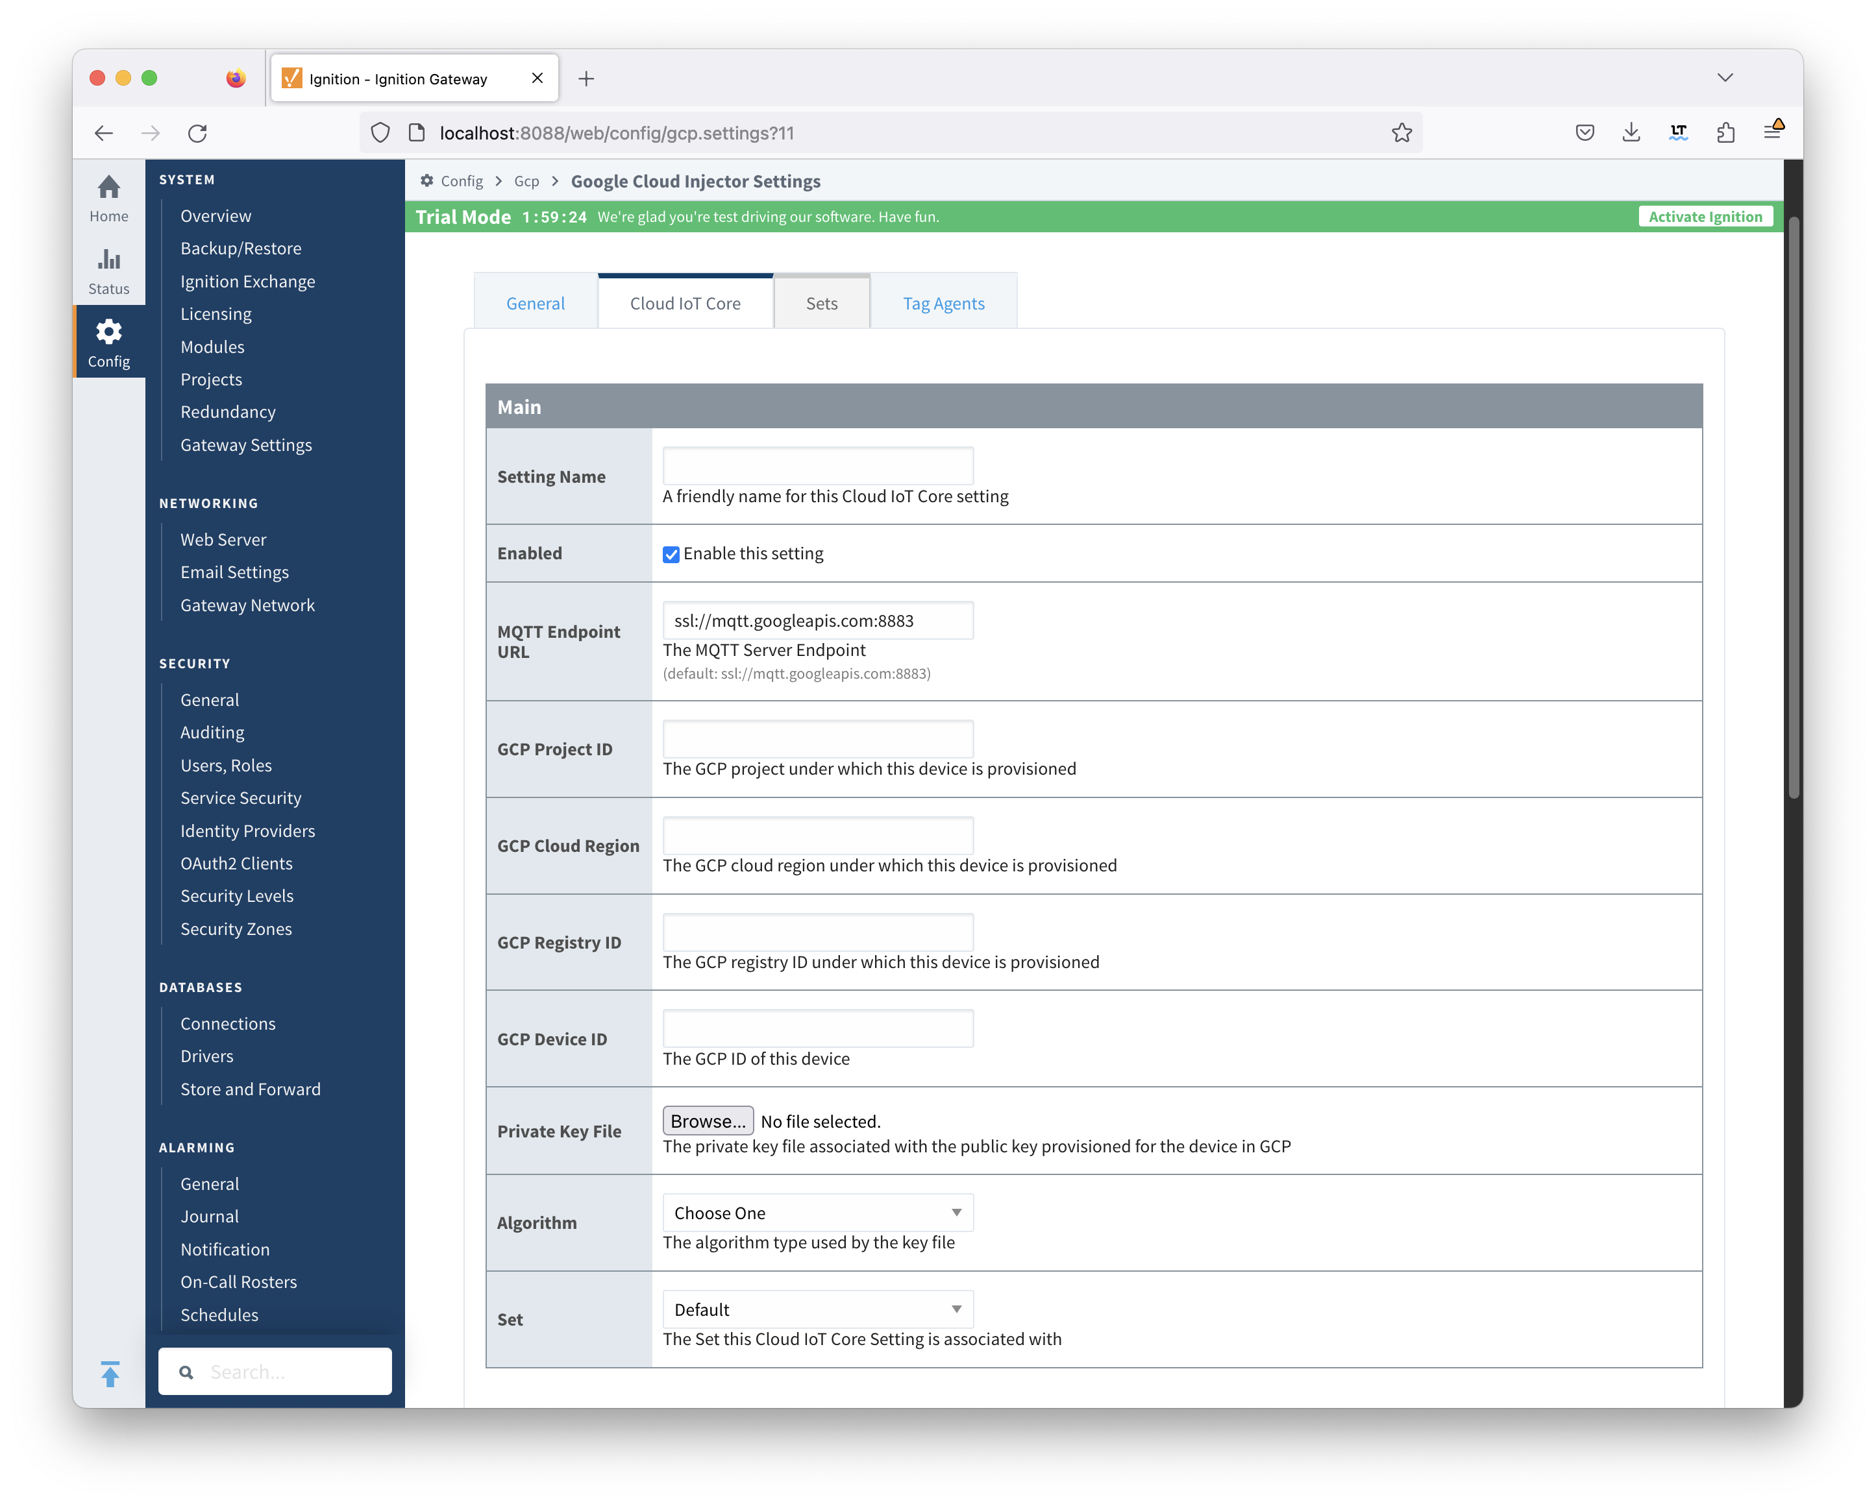Click Browse for Private Key File
This screenshot has width=1876, height=1504.
point(708,1121)
